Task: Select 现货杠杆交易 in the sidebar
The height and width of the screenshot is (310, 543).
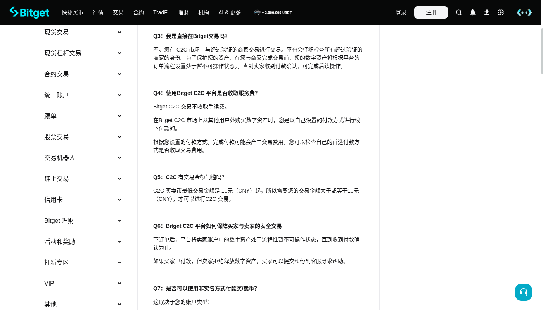Action: 63,53
